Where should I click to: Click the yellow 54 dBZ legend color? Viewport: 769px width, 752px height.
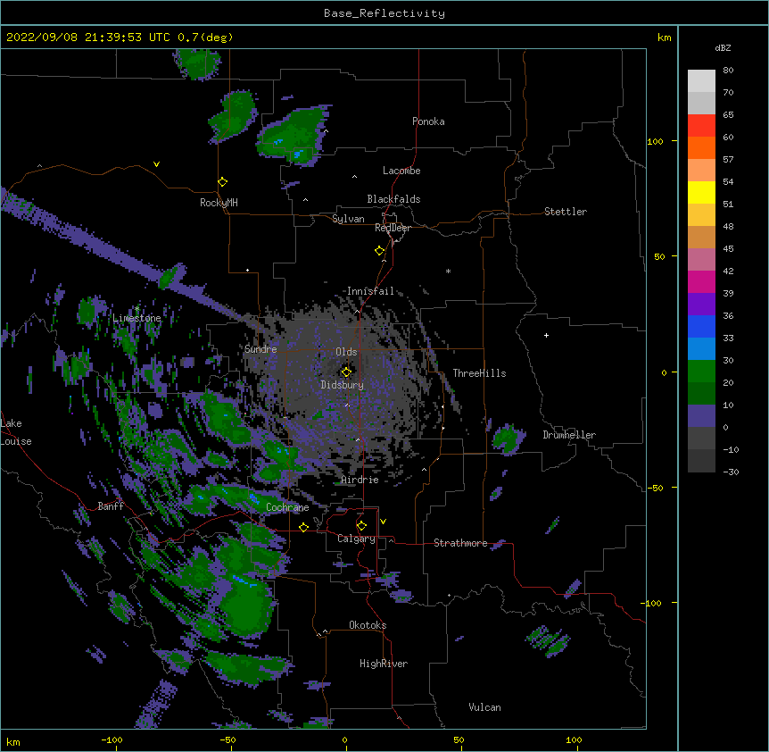[x=701, y=192]
